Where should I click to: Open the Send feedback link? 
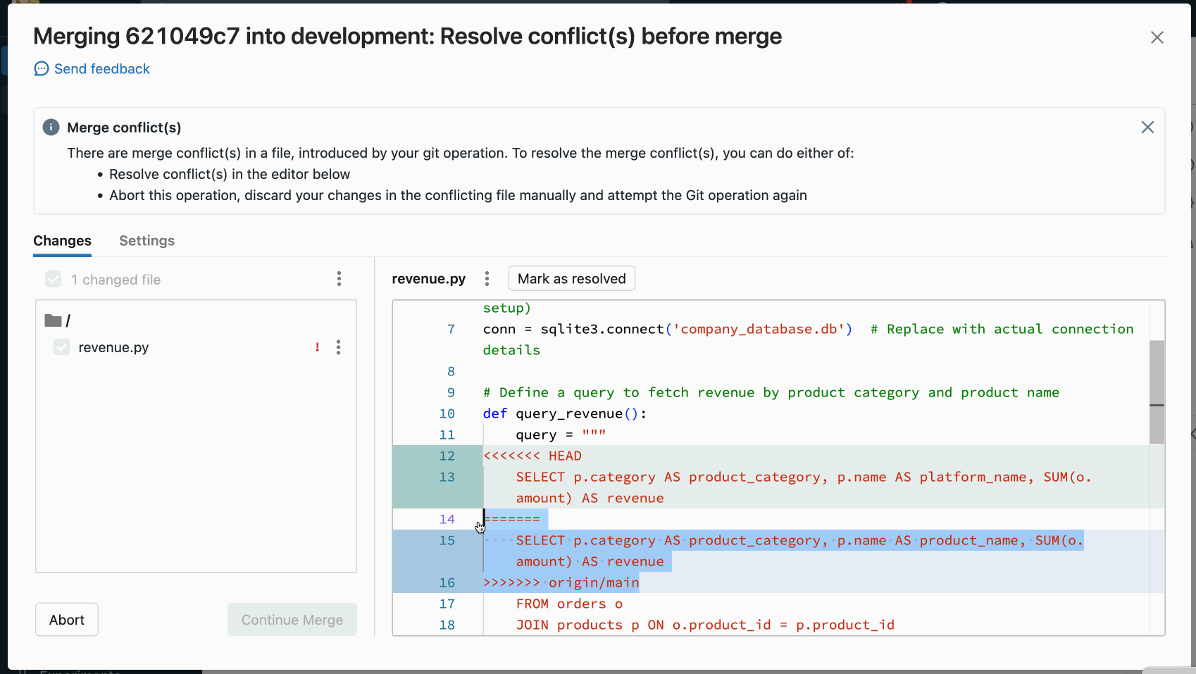[x=102, y=68]
